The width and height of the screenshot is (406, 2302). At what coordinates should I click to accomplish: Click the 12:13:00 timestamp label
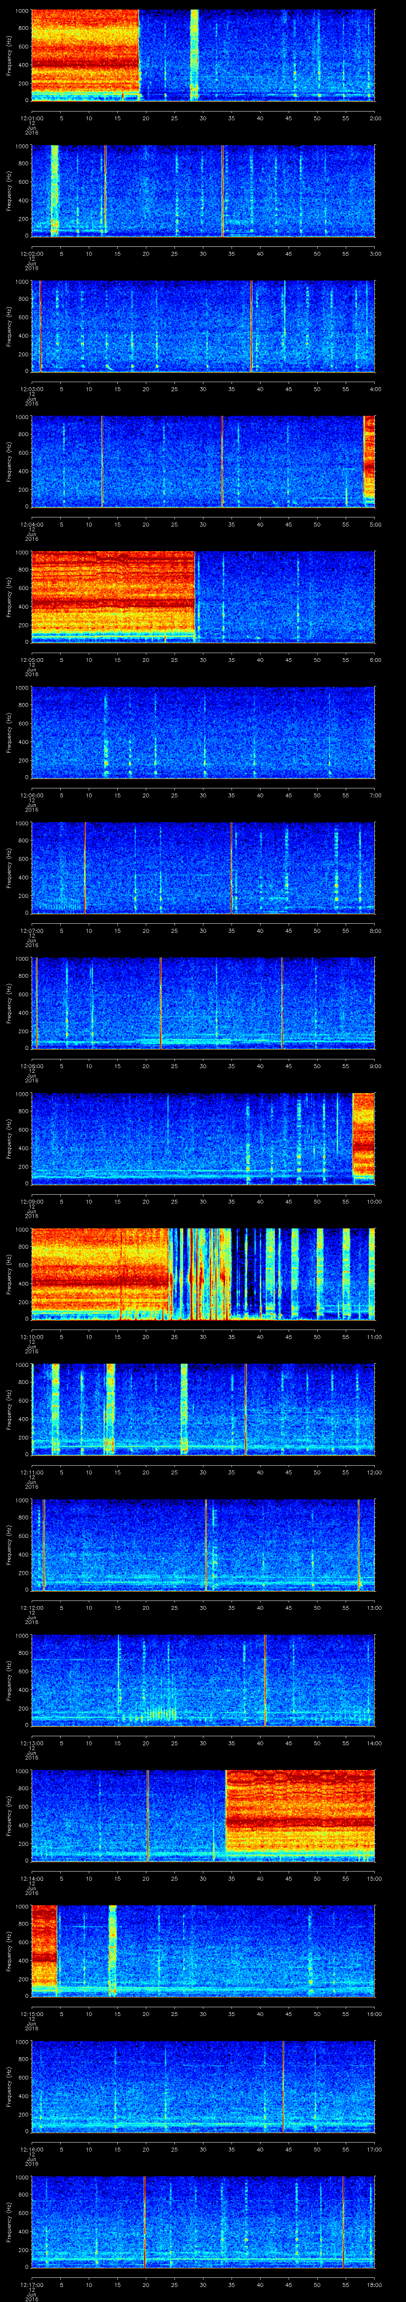click(32, 1743)
